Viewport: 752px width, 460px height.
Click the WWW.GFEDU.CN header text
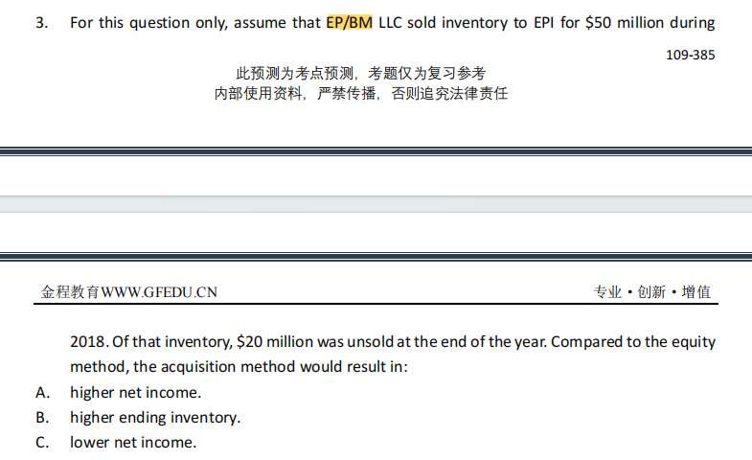(158, 292)
